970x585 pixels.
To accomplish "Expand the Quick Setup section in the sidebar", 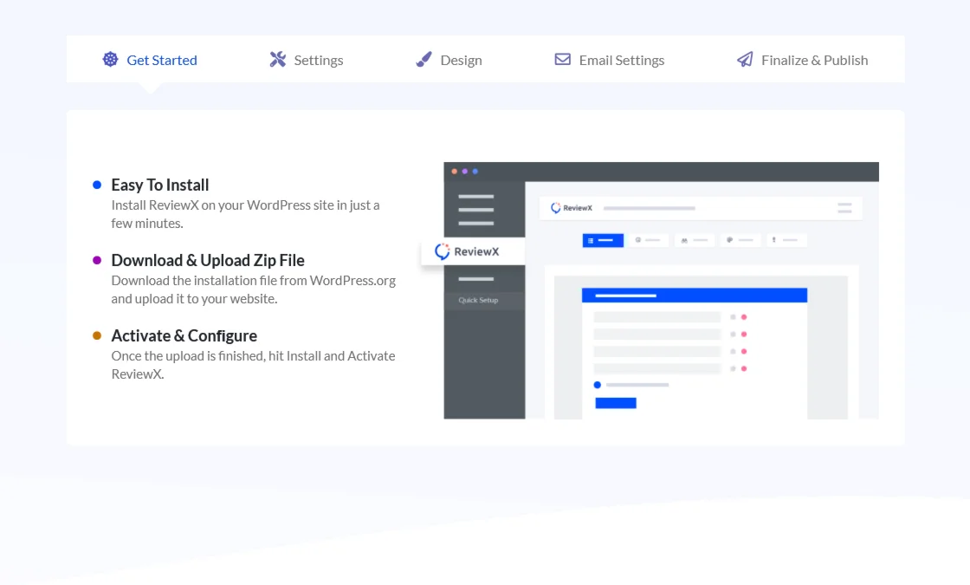I will pos(478,300).
